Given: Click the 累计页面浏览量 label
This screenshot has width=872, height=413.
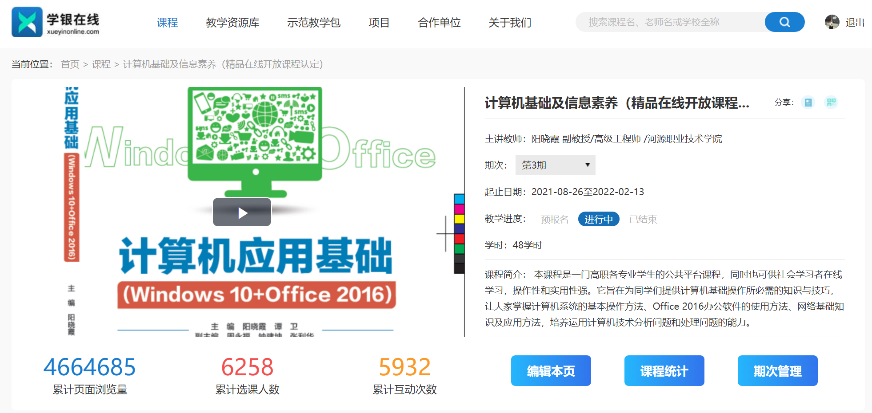Looking at the screenshot, I should point(90,389).
